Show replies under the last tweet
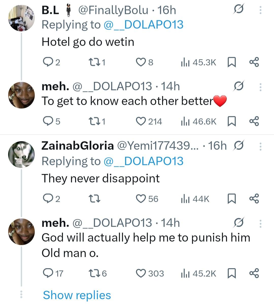The width and height of the screenshot is (274, 307). [x=77, y=295]
